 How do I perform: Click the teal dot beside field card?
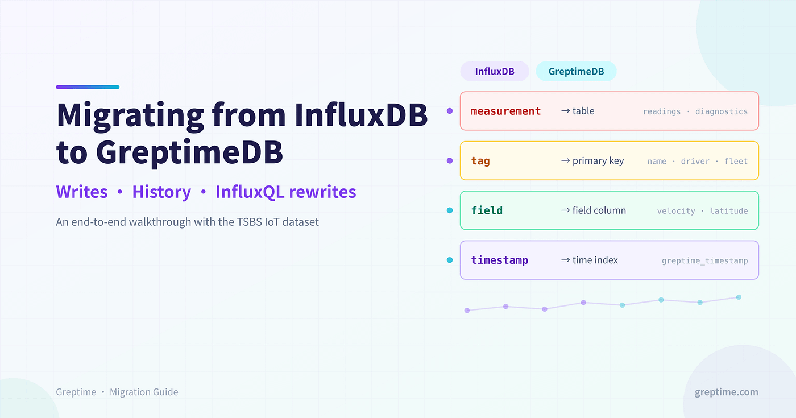coord(450,210)
